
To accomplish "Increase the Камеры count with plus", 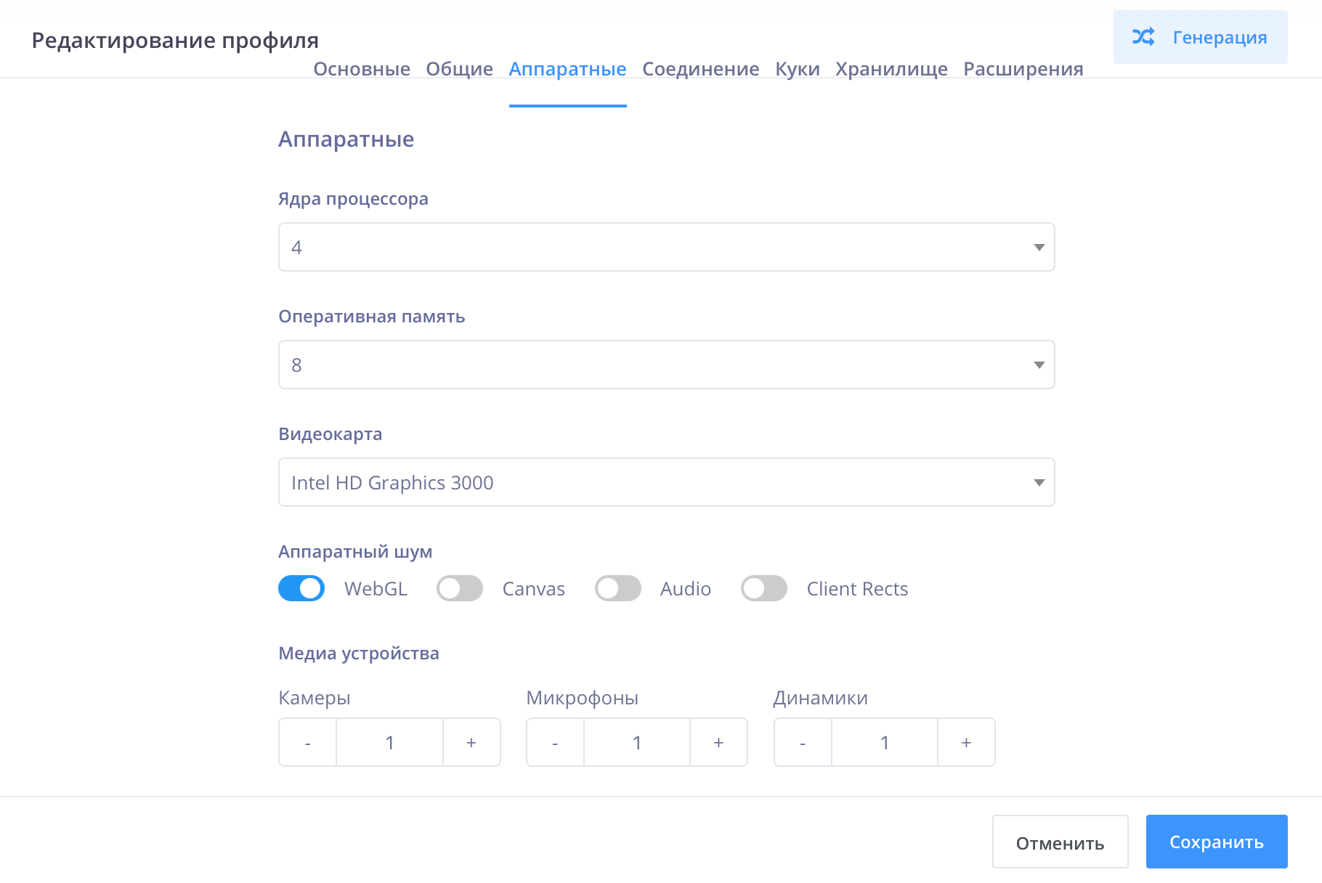I will [x=471, y=743].
